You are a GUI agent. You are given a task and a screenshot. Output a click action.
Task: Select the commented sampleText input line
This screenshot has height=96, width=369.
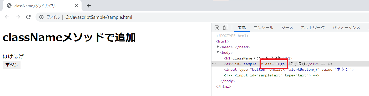click(271, 75)
